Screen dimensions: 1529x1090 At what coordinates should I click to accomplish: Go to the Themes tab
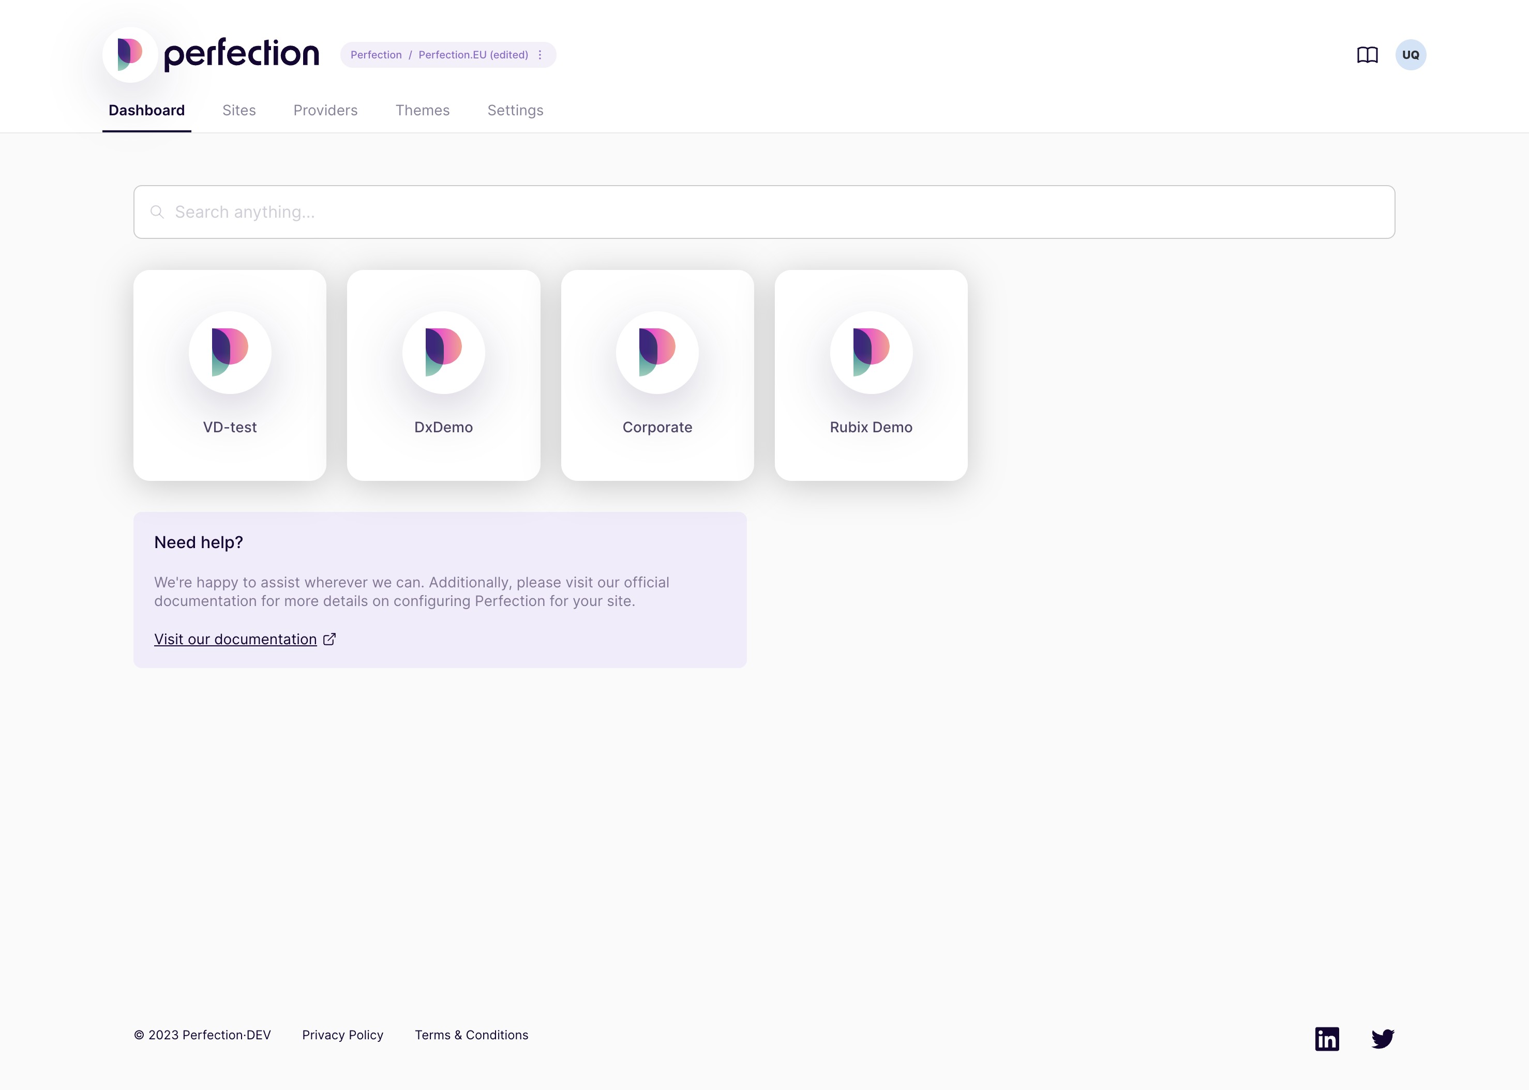point(422,111)
